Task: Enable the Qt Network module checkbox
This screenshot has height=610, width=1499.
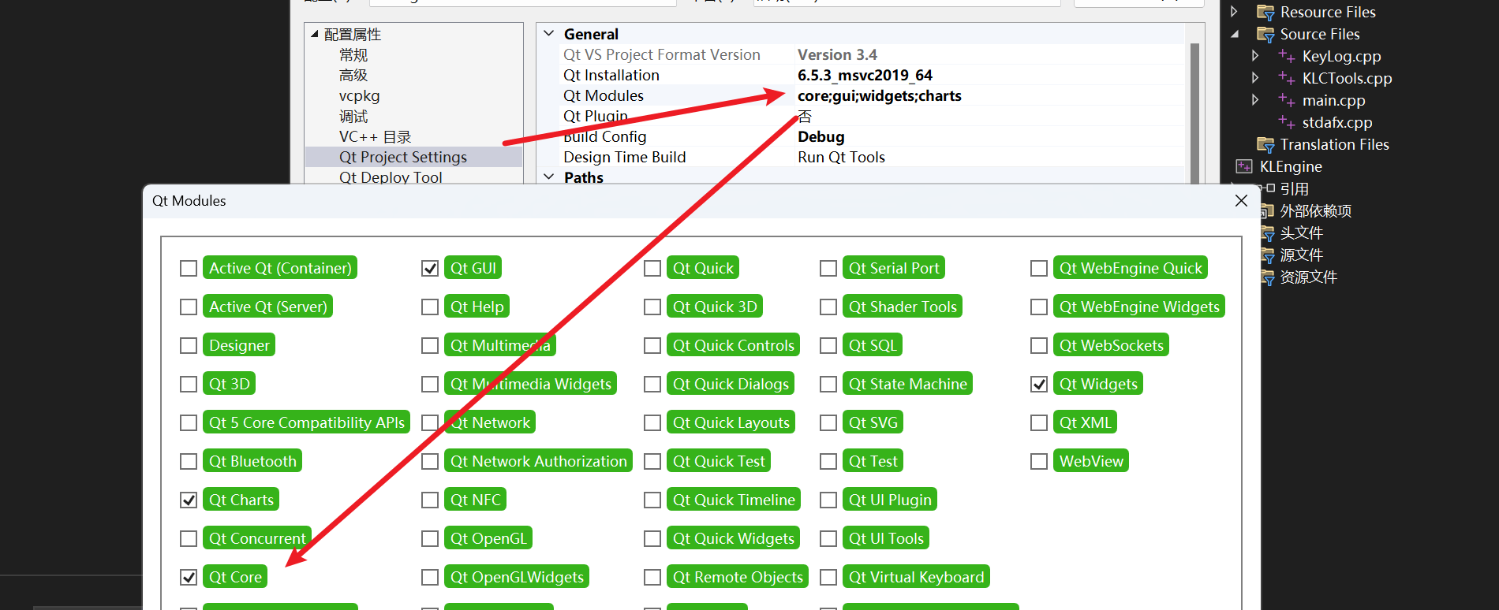Action: pos(430,423)
